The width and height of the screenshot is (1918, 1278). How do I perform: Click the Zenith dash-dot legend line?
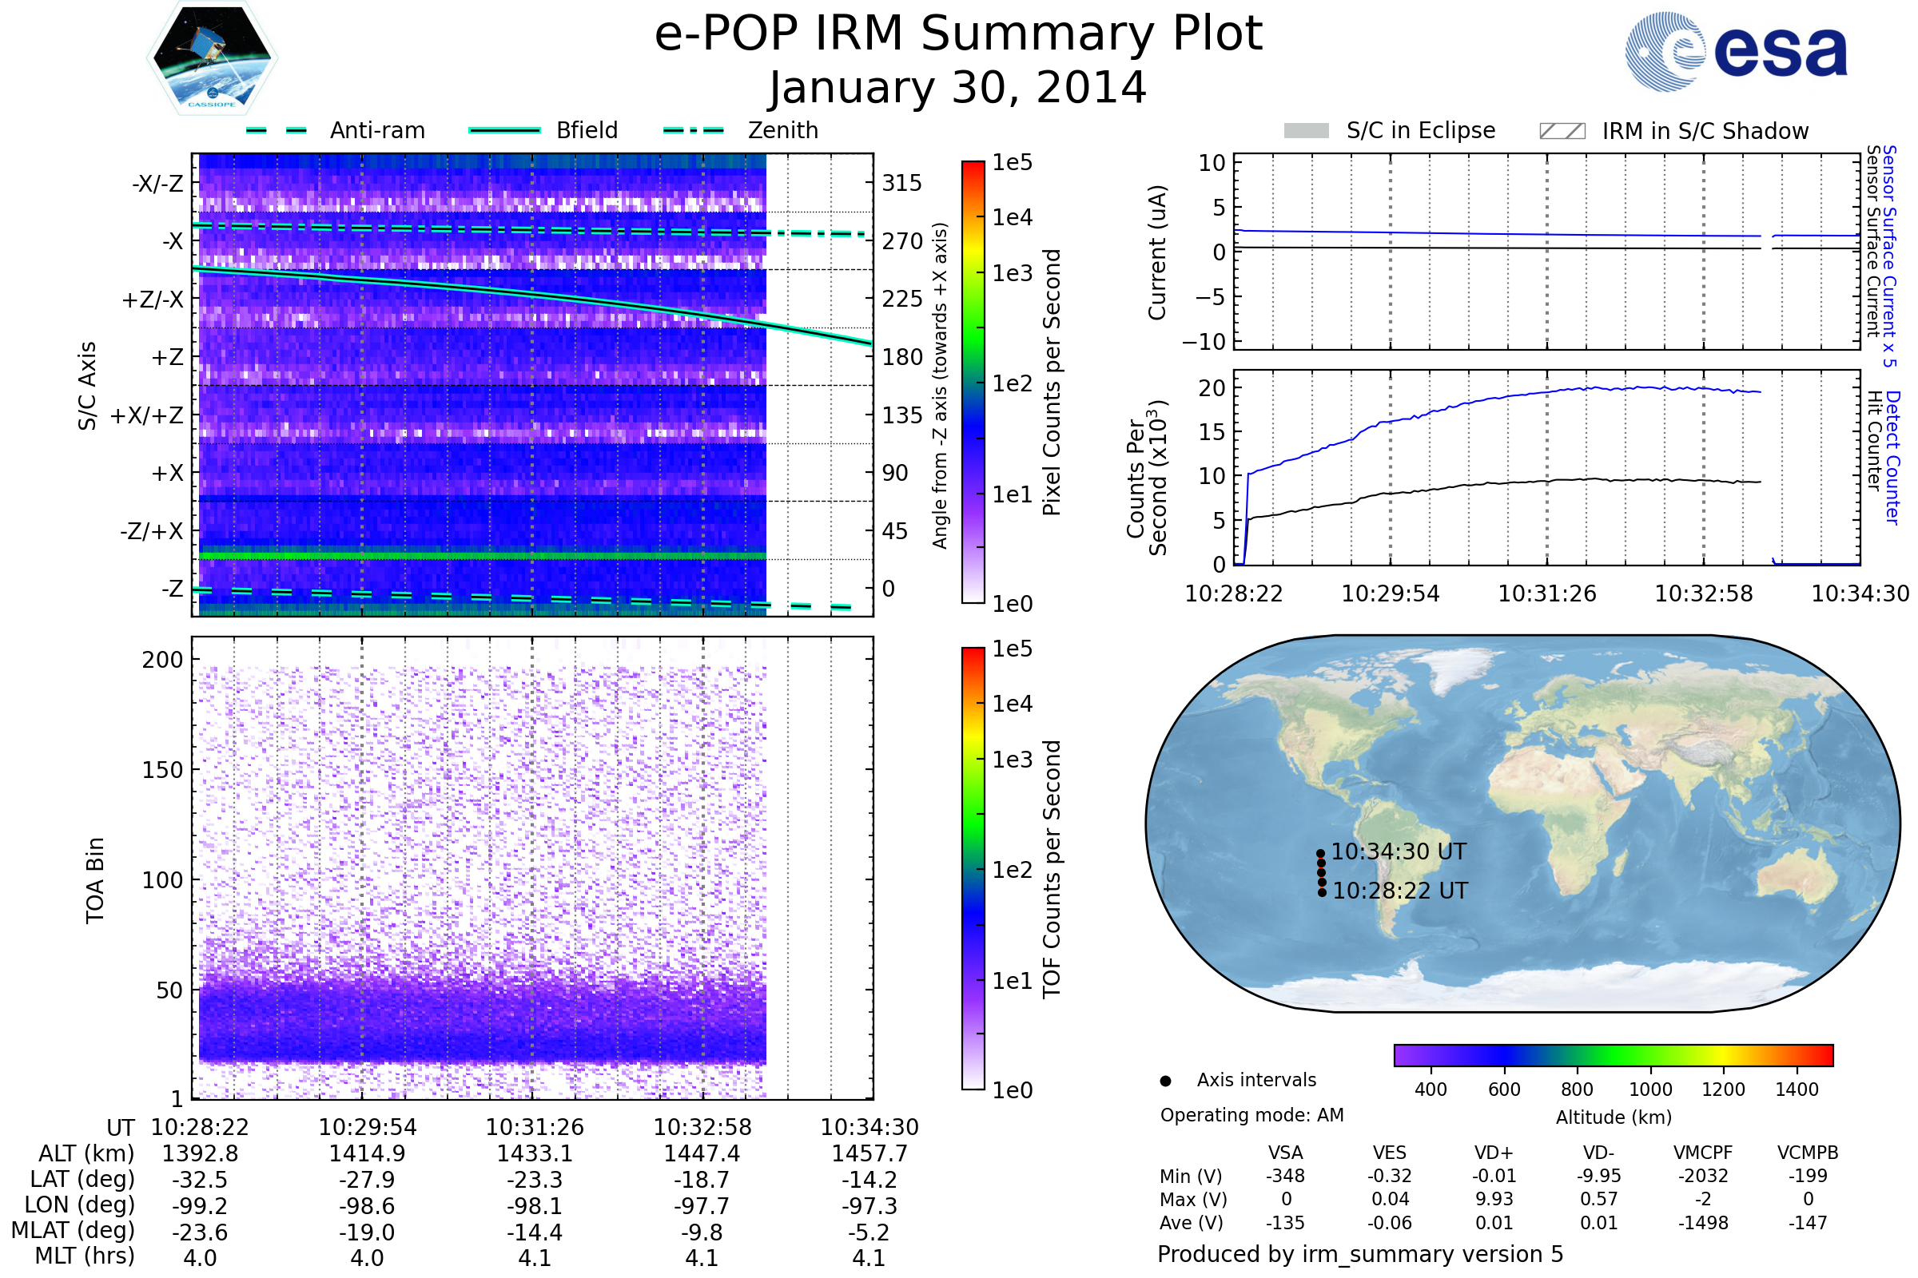click(x=694, y=130)
